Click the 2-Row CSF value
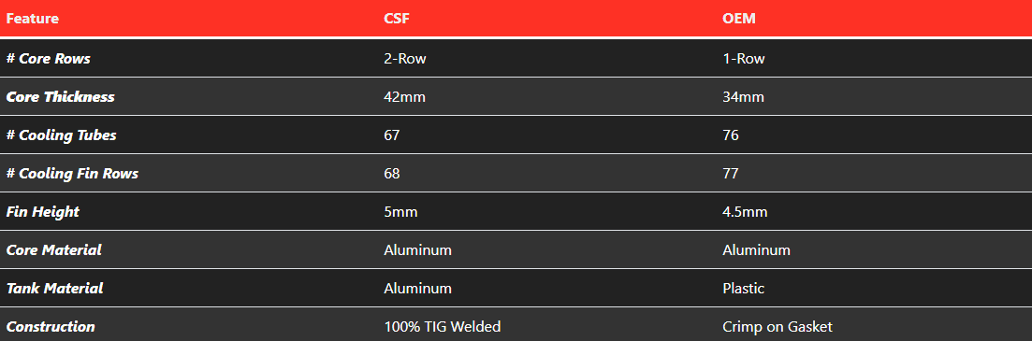 click(405, 59)
